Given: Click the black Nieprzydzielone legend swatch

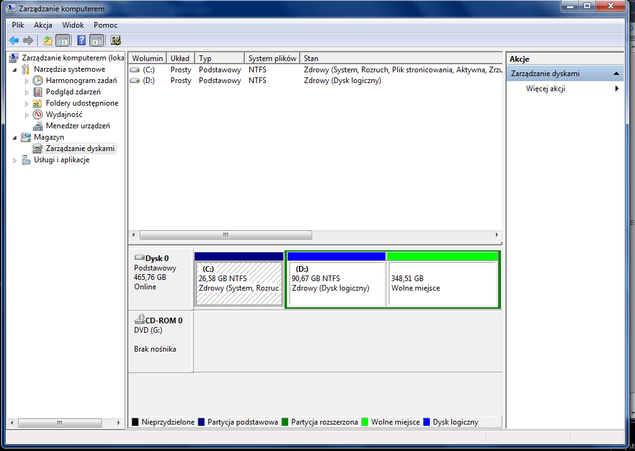Looking at the screenshot, I should point(135,422).
